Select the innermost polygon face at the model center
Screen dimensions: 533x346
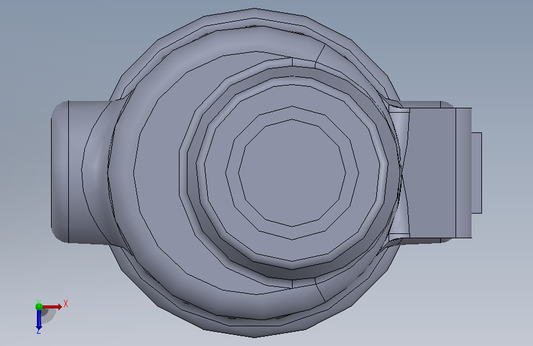point(292,172)
